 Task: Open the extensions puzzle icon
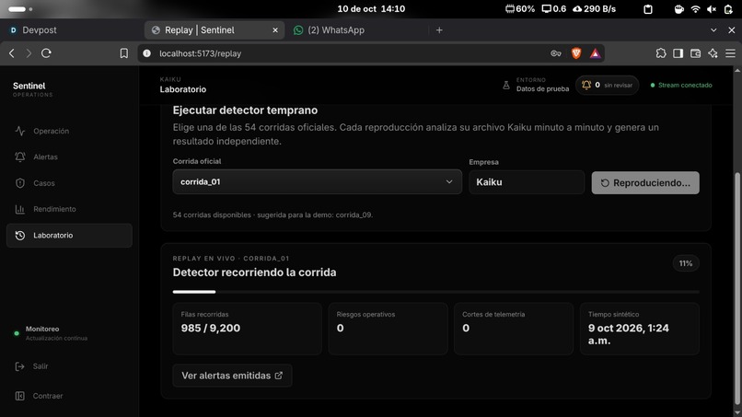661,53
